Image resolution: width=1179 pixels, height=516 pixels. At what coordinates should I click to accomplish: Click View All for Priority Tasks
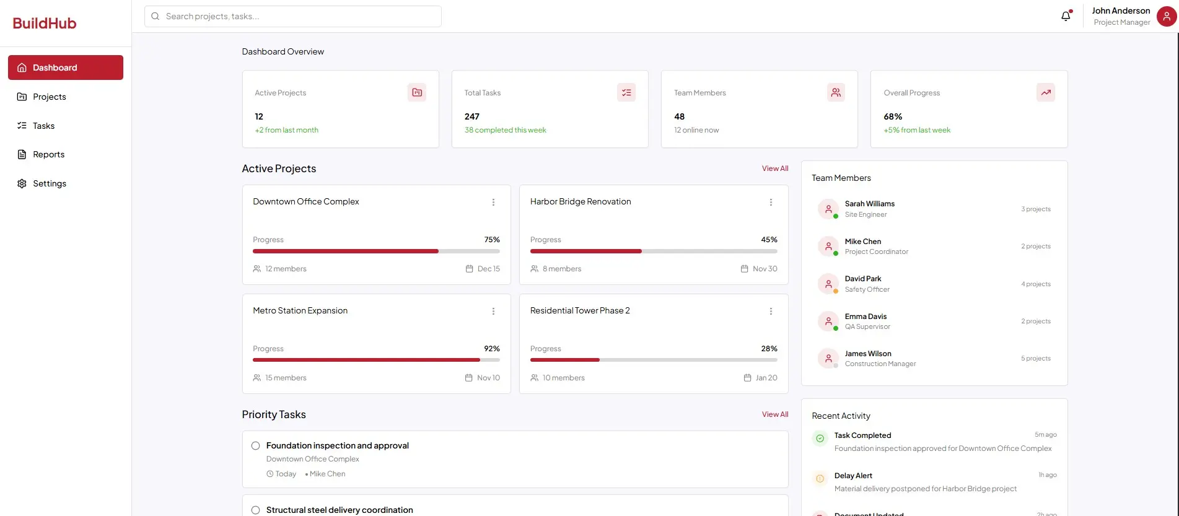pos(774,414)
